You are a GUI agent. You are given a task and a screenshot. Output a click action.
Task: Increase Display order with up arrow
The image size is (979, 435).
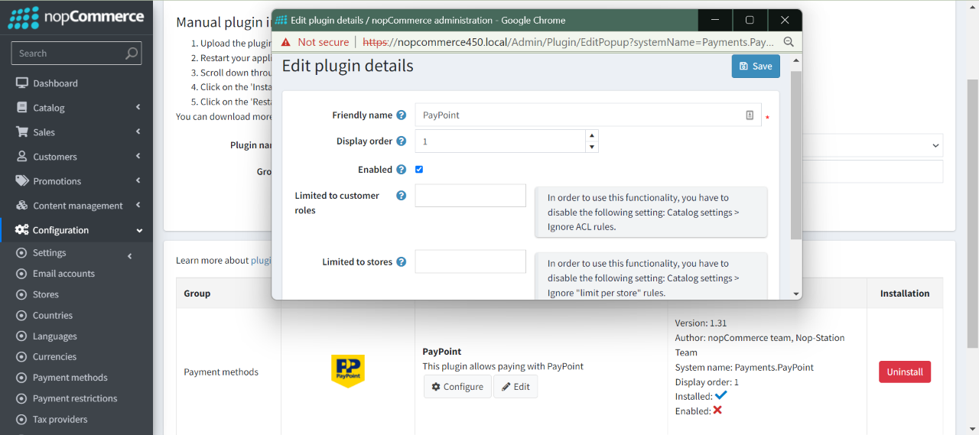(x=592, y=135)
